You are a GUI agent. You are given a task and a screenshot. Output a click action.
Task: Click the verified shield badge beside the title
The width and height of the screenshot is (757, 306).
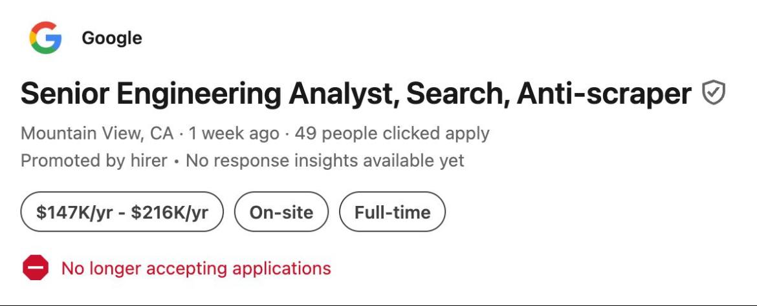[x=713, y=94]
